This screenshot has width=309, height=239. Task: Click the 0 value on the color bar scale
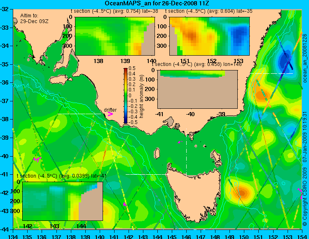[x=130, y=95]
